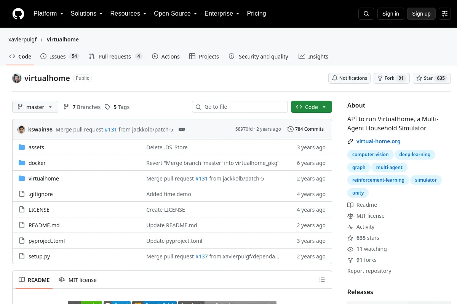Click the Notifications button
This screenshot has width=457, height=304.
[x=349, y=78]
